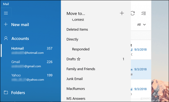Image resolution: width=169 pixels, height=102 pixels.
Task: Click the Folders icon in sidebar
Action: (x=6, y=93)
